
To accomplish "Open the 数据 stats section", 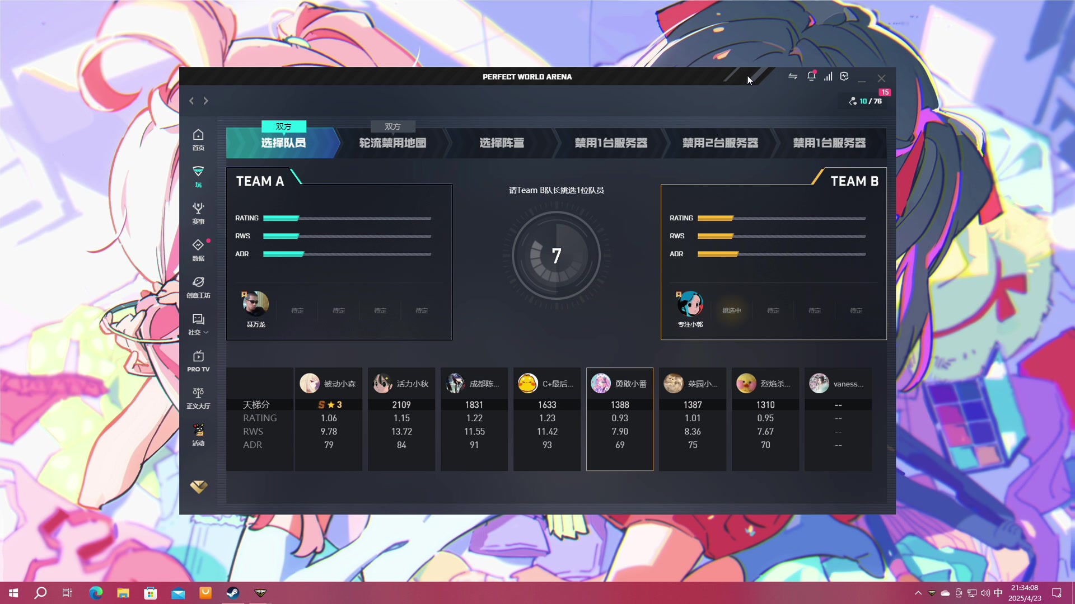I will pyautogui.click(x=198, y=250).
